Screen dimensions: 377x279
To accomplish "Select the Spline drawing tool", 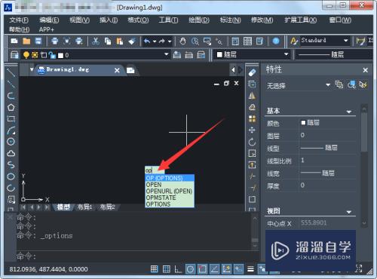I will (11, 165).
